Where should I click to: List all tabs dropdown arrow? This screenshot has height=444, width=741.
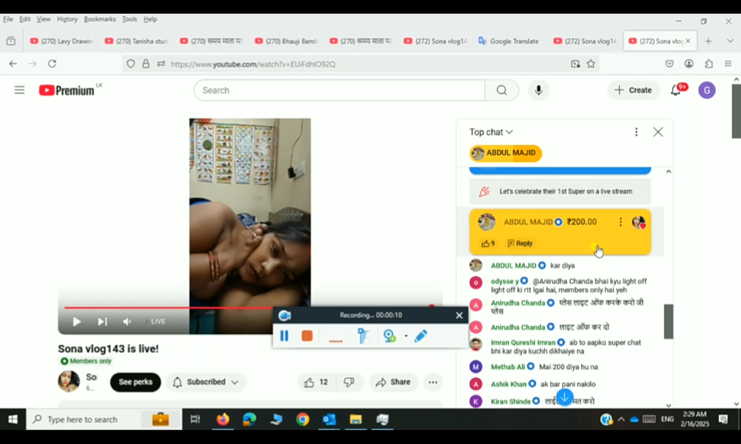[x=730, y=41]
